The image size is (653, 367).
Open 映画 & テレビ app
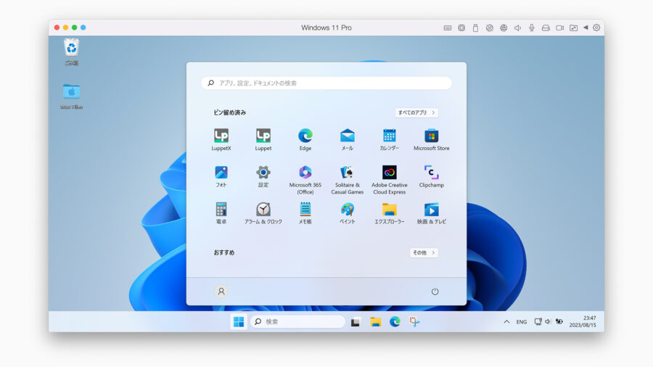click(x=432, y=213)
